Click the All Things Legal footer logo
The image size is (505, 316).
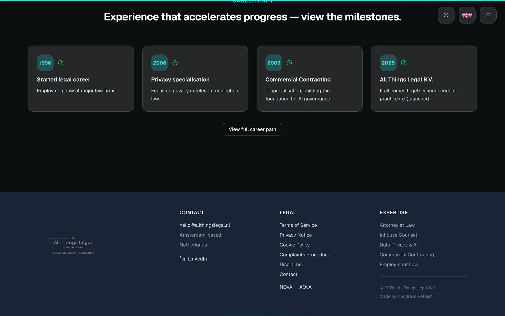pos(73,245)
